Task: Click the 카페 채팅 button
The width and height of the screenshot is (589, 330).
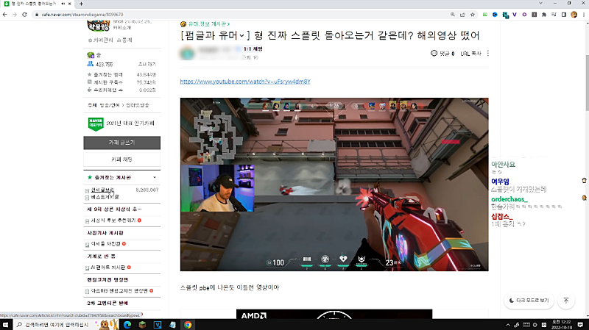Action: click(121, 159)
